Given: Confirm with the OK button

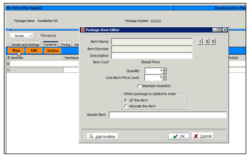Looking at the screenshot, I should (179, 136).
